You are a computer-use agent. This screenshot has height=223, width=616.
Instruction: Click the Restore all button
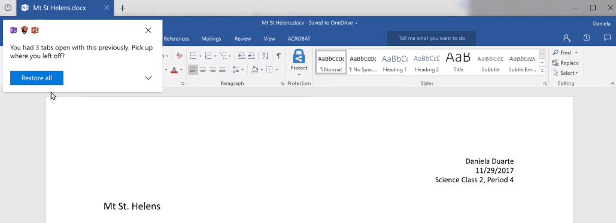[x=37, y=78]
